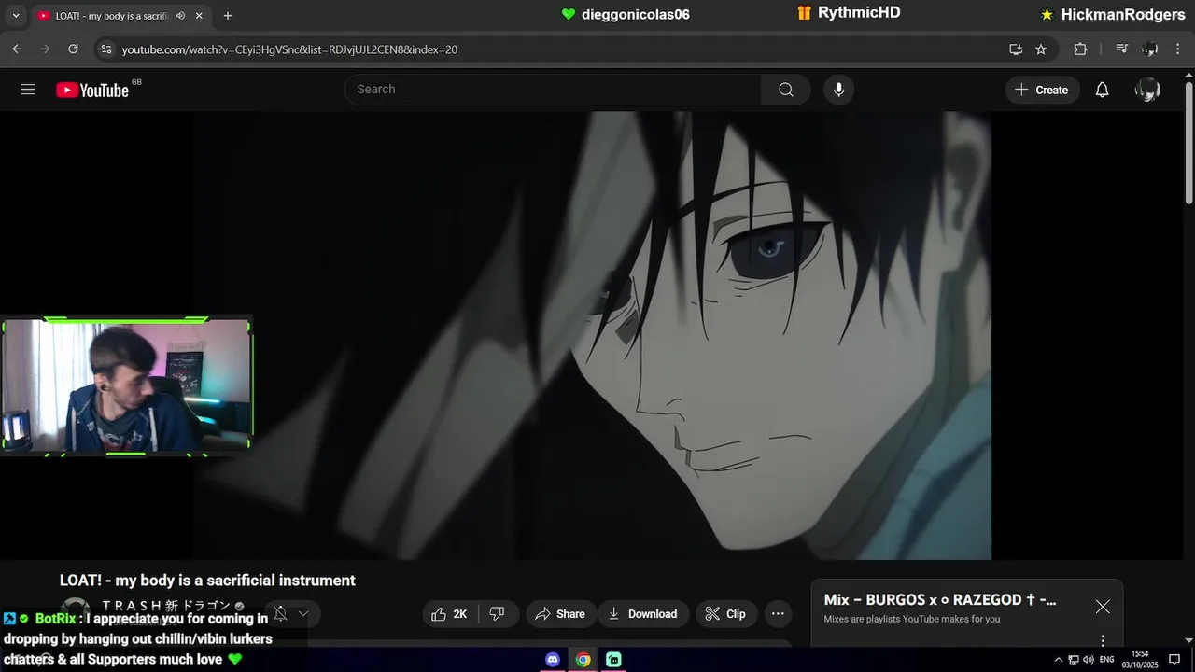Open YouTube account avatar menu
The image size is (1195, 672).
(x=1147, y=90)
